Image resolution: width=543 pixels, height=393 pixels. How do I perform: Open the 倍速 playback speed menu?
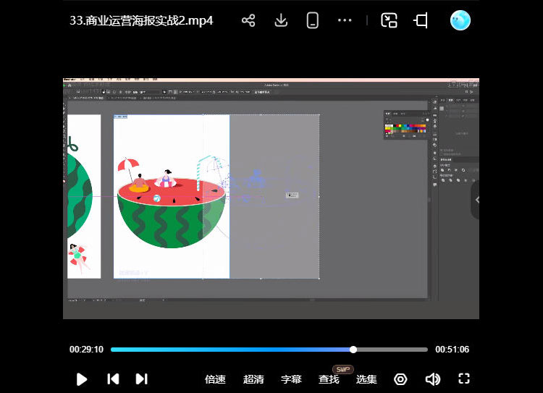[215, 379]
